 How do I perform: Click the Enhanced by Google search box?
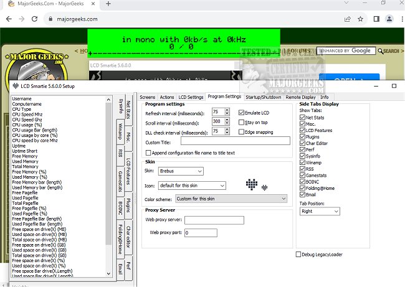coord(346,50)
